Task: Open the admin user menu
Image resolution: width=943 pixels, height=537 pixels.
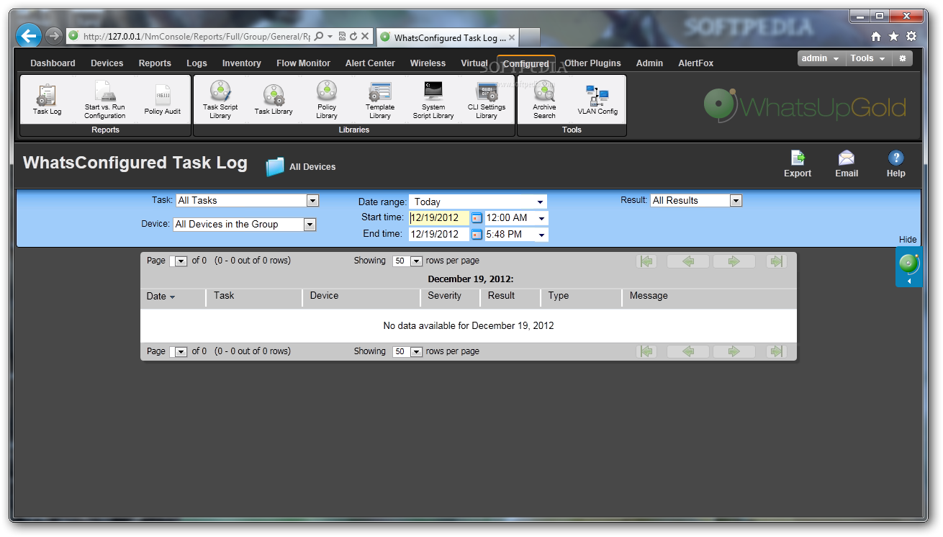Action: (x=820, y=59)
